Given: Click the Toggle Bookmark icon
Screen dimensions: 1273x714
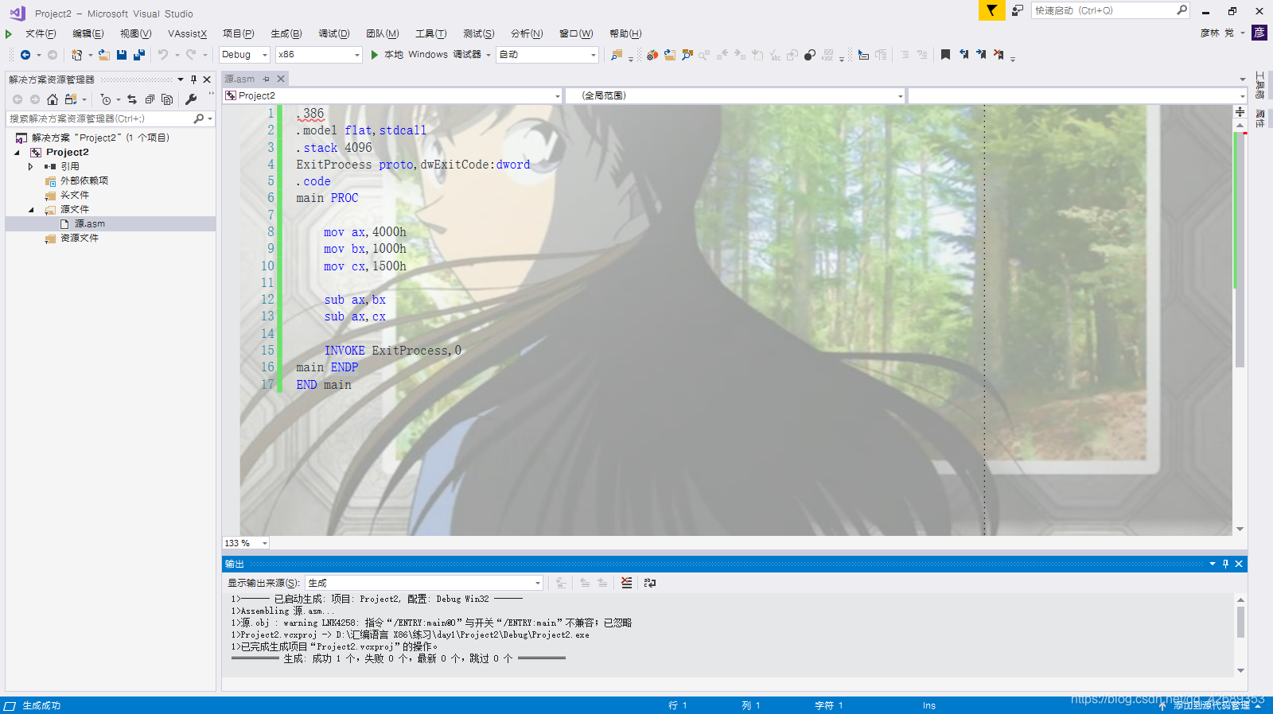Looking at the screenshot, I should (945, 55).
